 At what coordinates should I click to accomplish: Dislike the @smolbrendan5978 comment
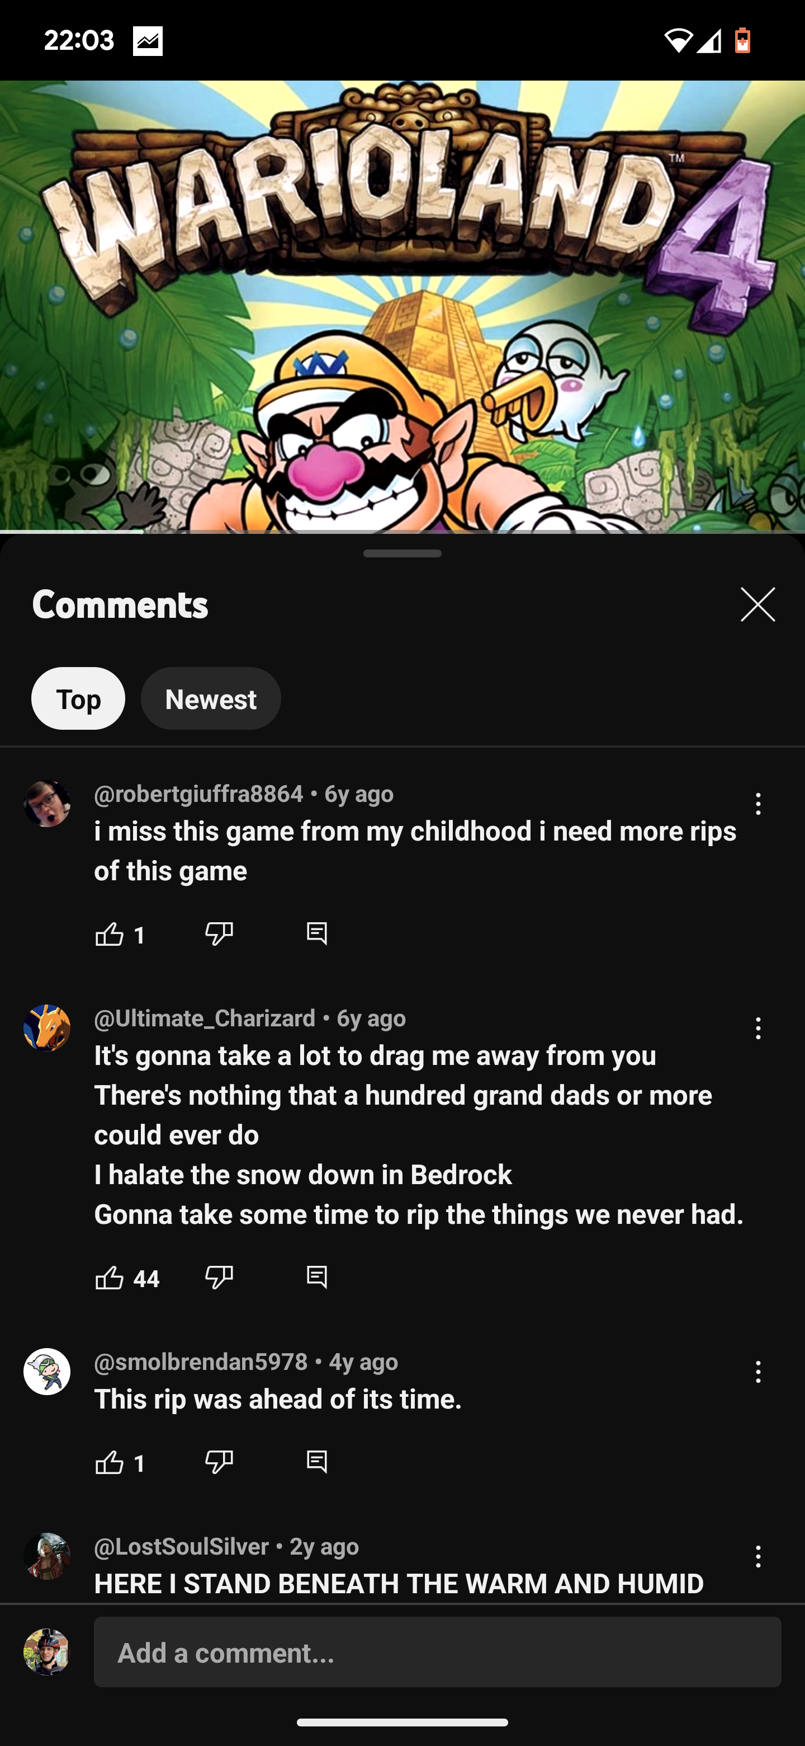tap(219, 1463)
